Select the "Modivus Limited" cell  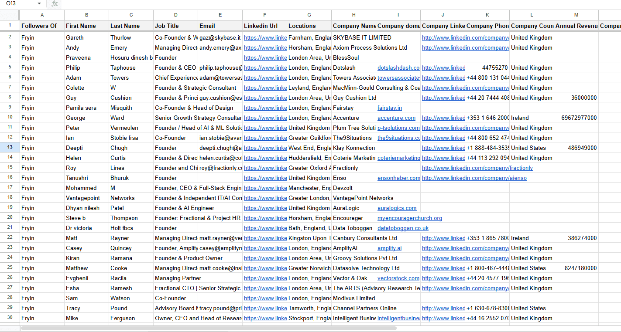[353, 298]
